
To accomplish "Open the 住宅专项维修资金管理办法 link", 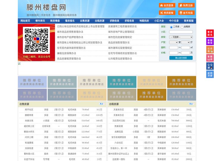I will (x=122, y=53).
